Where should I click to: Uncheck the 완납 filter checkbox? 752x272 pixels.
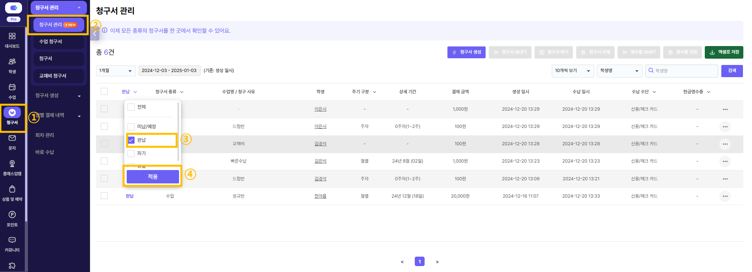pos(131,140)
